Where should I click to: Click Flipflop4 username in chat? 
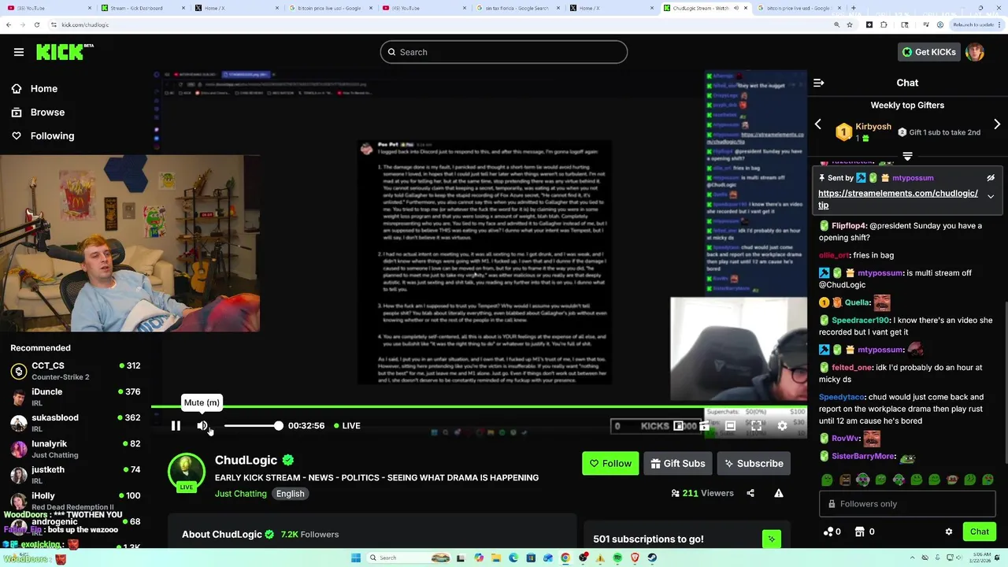[849, 226]
